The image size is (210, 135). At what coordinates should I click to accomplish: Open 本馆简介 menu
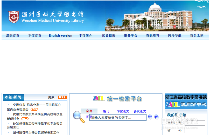click(x=86, y=36)
